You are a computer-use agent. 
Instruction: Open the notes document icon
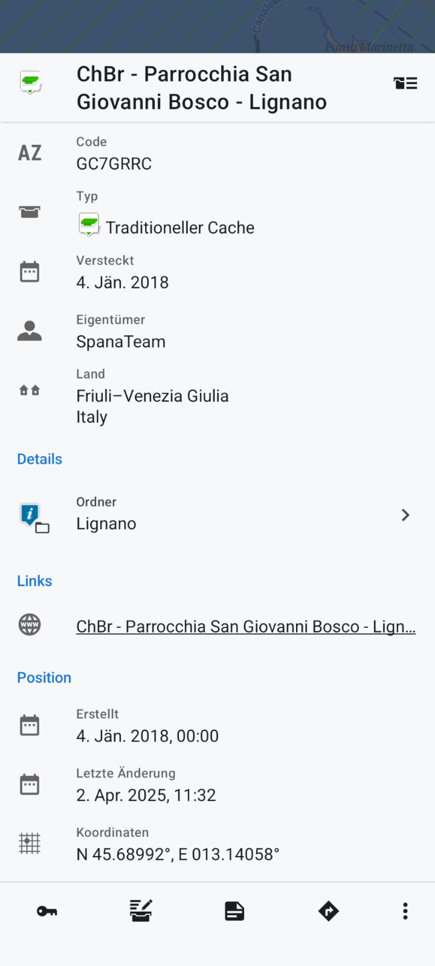234,911
